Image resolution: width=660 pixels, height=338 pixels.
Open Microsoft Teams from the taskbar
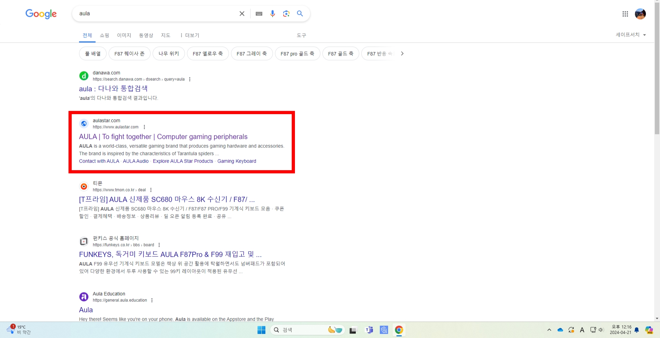369,330
